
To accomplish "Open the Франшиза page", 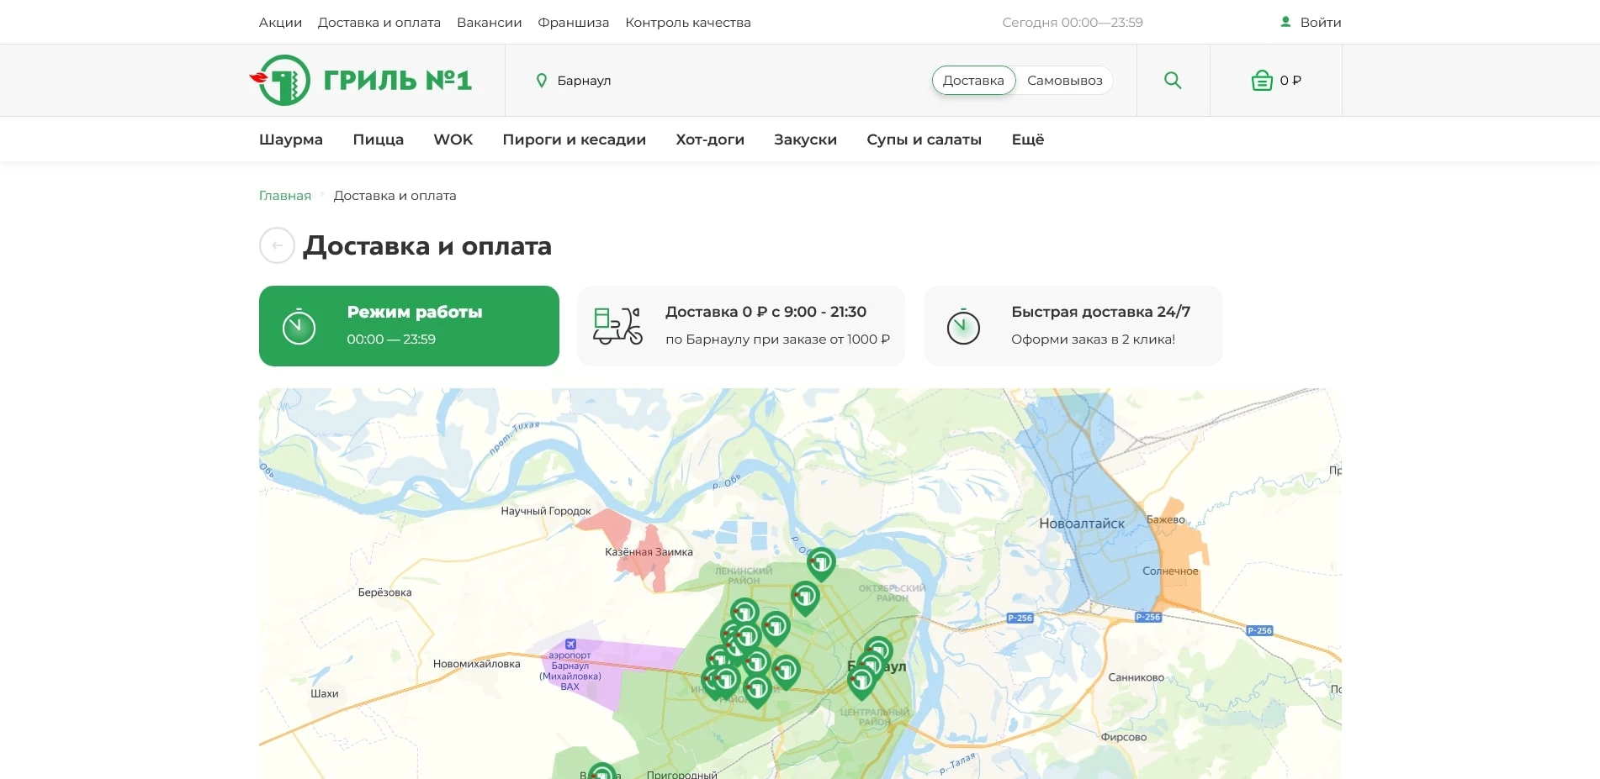I will tap(573, 22).
